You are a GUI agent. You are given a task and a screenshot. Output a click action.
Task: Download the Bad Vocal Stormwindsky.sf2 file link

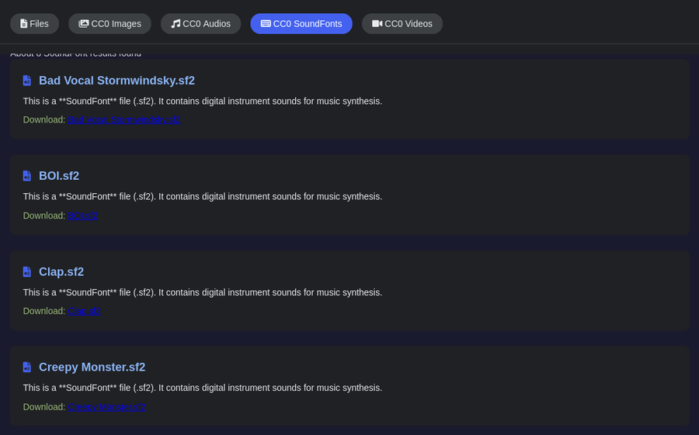[123, 120]
